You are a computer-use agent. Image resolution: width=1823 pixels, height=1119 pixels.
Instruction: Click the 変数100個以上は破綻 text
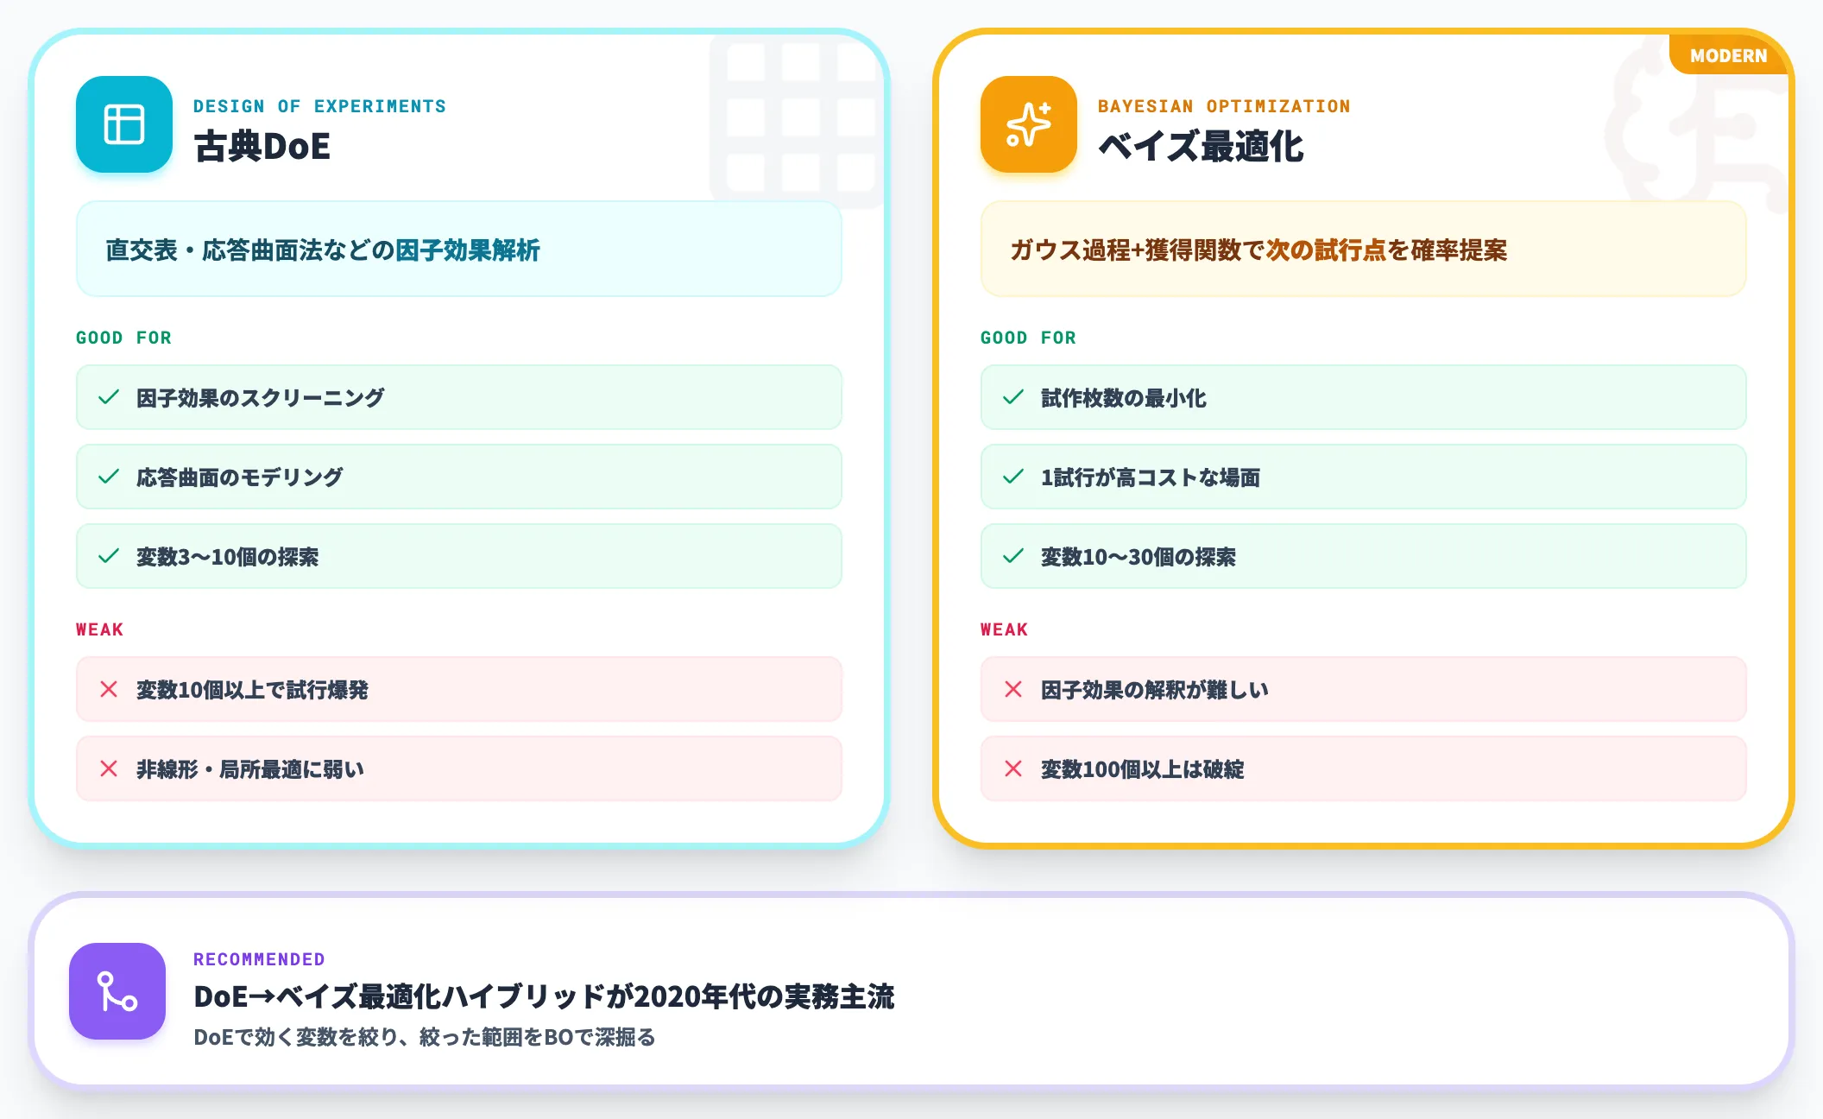pyautogui.click(x=1142, y=769)
